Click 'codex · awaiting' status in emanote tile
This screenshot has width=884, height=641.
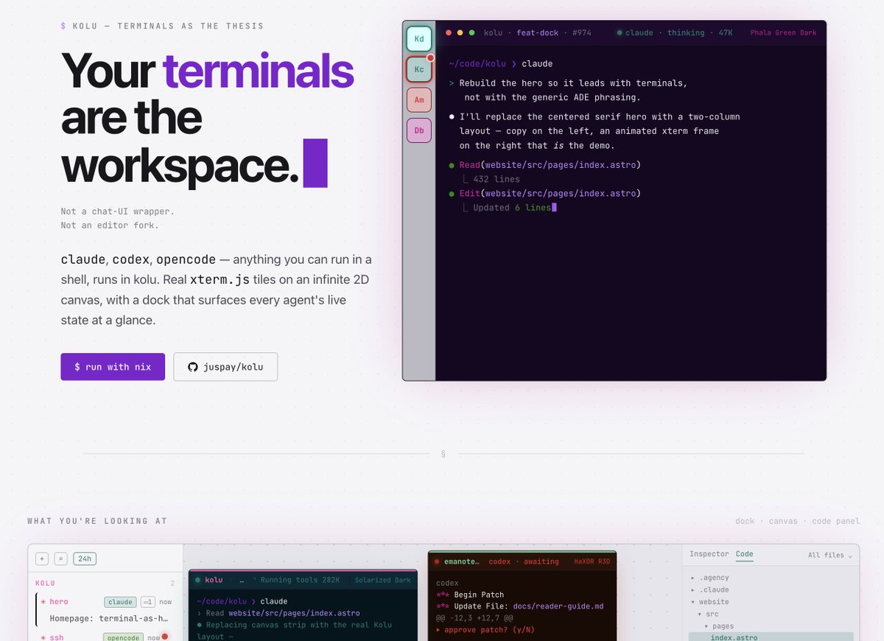[524, 561]
